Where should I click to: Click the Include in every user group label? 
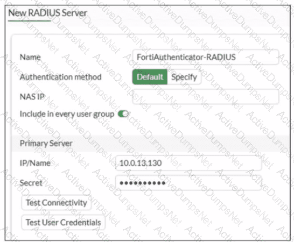(67, 114)
